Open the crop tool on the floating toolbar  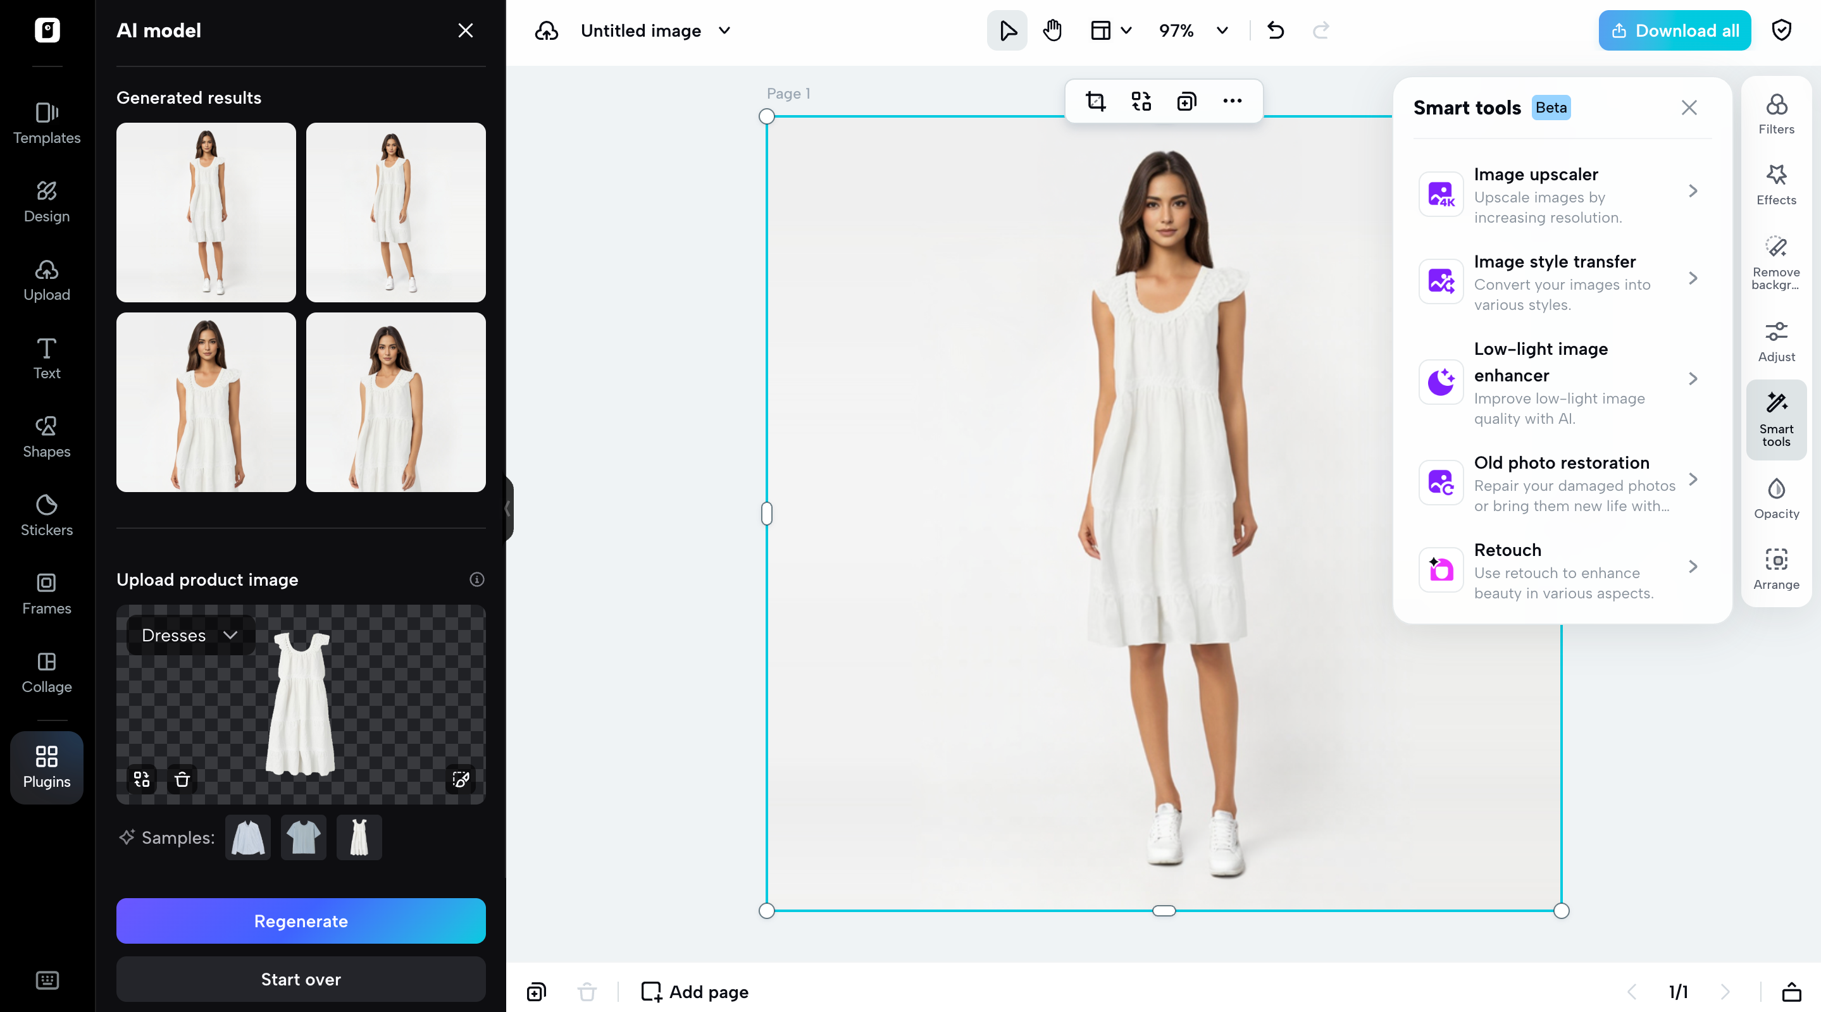(x=1095, y=101)
